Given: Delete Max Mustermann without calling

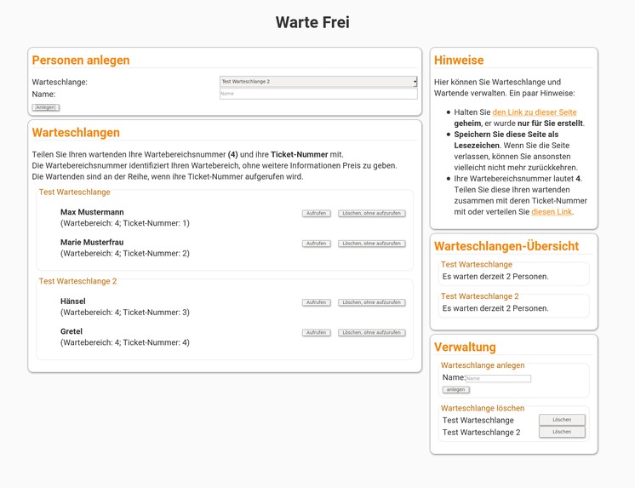Looking at the screenshot, I should click(x=372, y=213).
